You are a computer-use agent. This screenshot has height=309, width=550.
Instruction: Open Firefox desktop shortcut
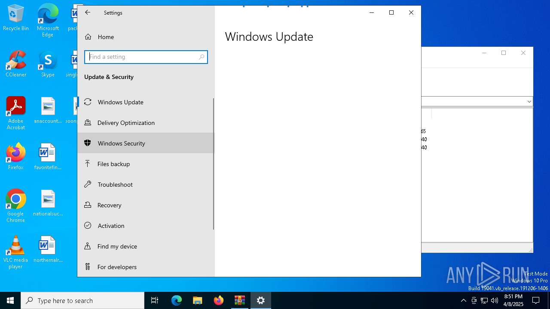(16, 157)
